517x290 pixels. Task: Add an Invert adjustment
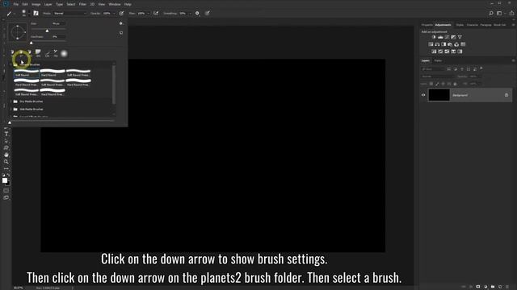434,52
